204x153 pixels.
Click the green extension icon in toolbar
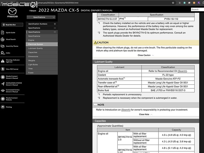[x=184, y=3]
